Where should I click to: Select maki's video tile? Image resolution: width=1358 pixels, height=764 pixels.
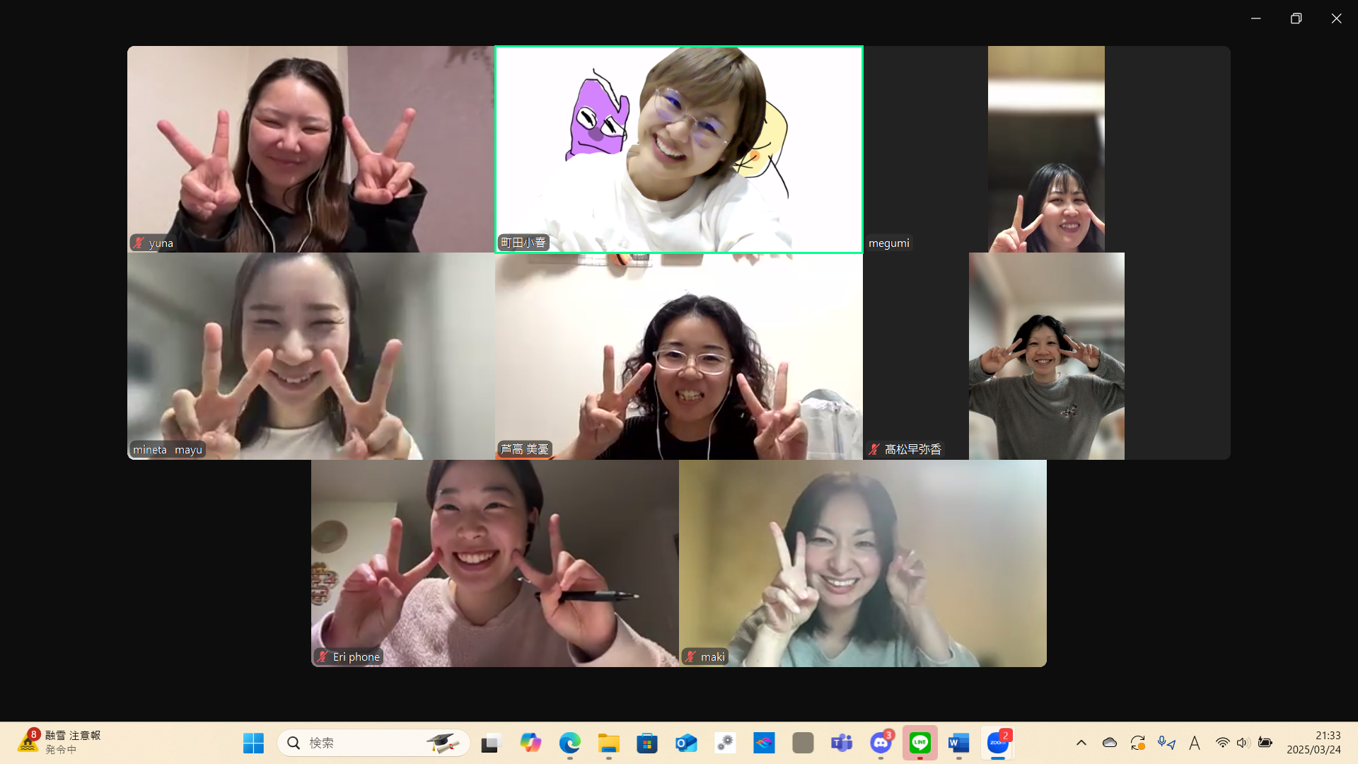863,563
